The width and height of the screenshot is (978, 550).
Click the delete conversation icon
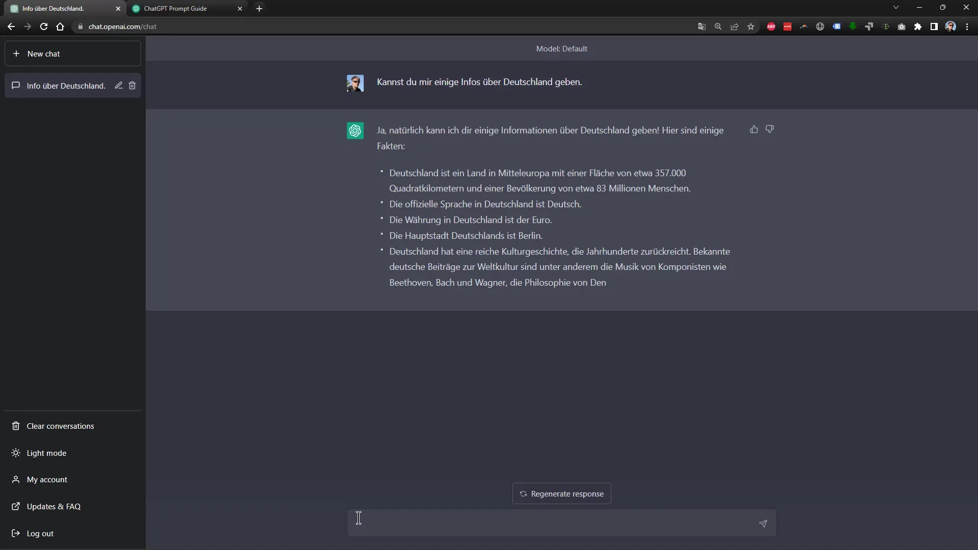coord(131,85)
